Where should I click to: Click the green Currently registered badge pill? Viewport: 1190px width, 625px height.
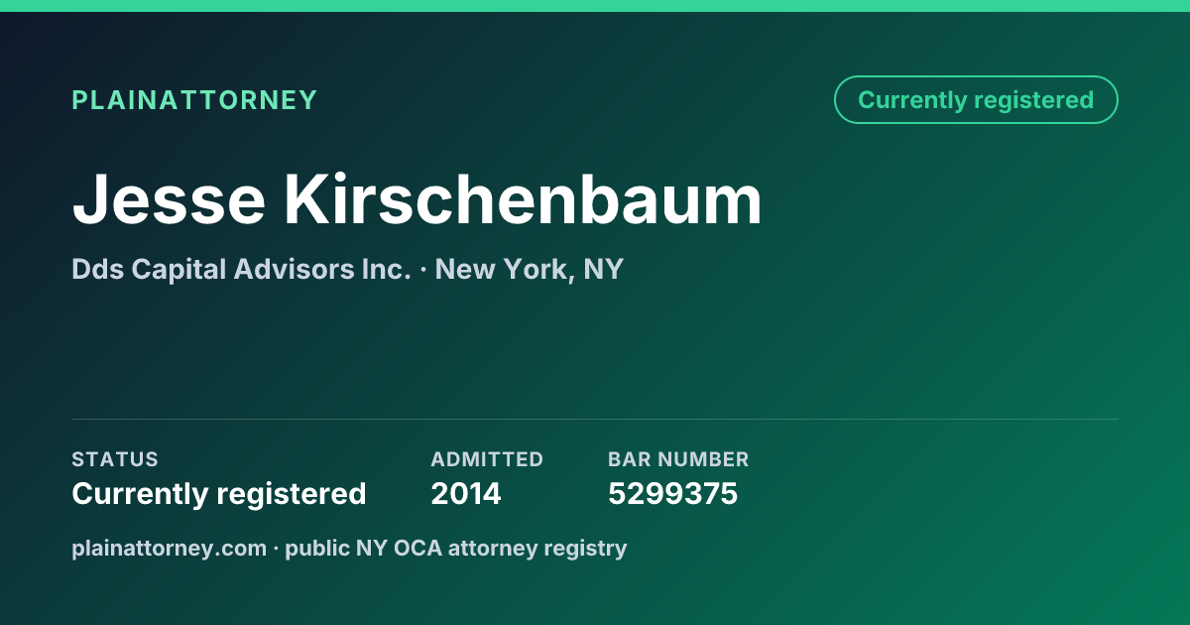pos(976,100)
